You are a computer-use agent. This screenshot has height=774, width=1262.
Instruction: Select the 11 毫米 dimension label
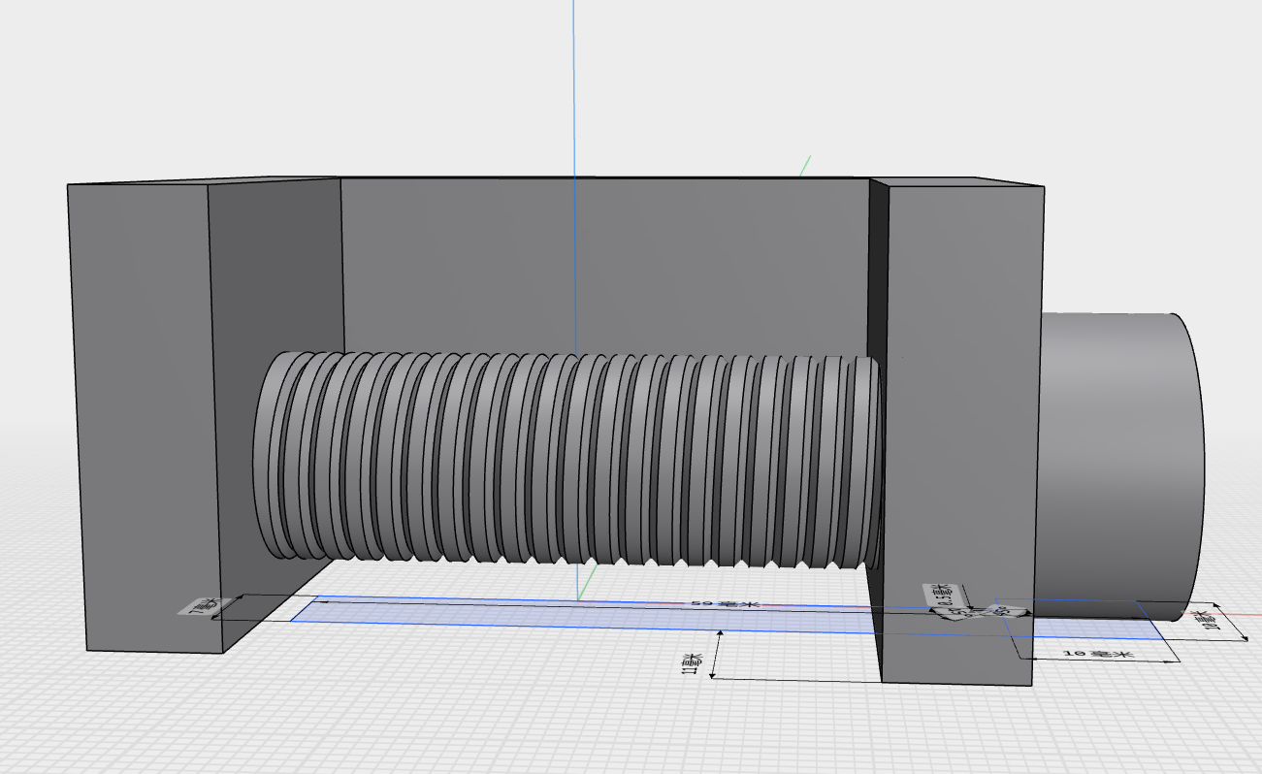692,661
